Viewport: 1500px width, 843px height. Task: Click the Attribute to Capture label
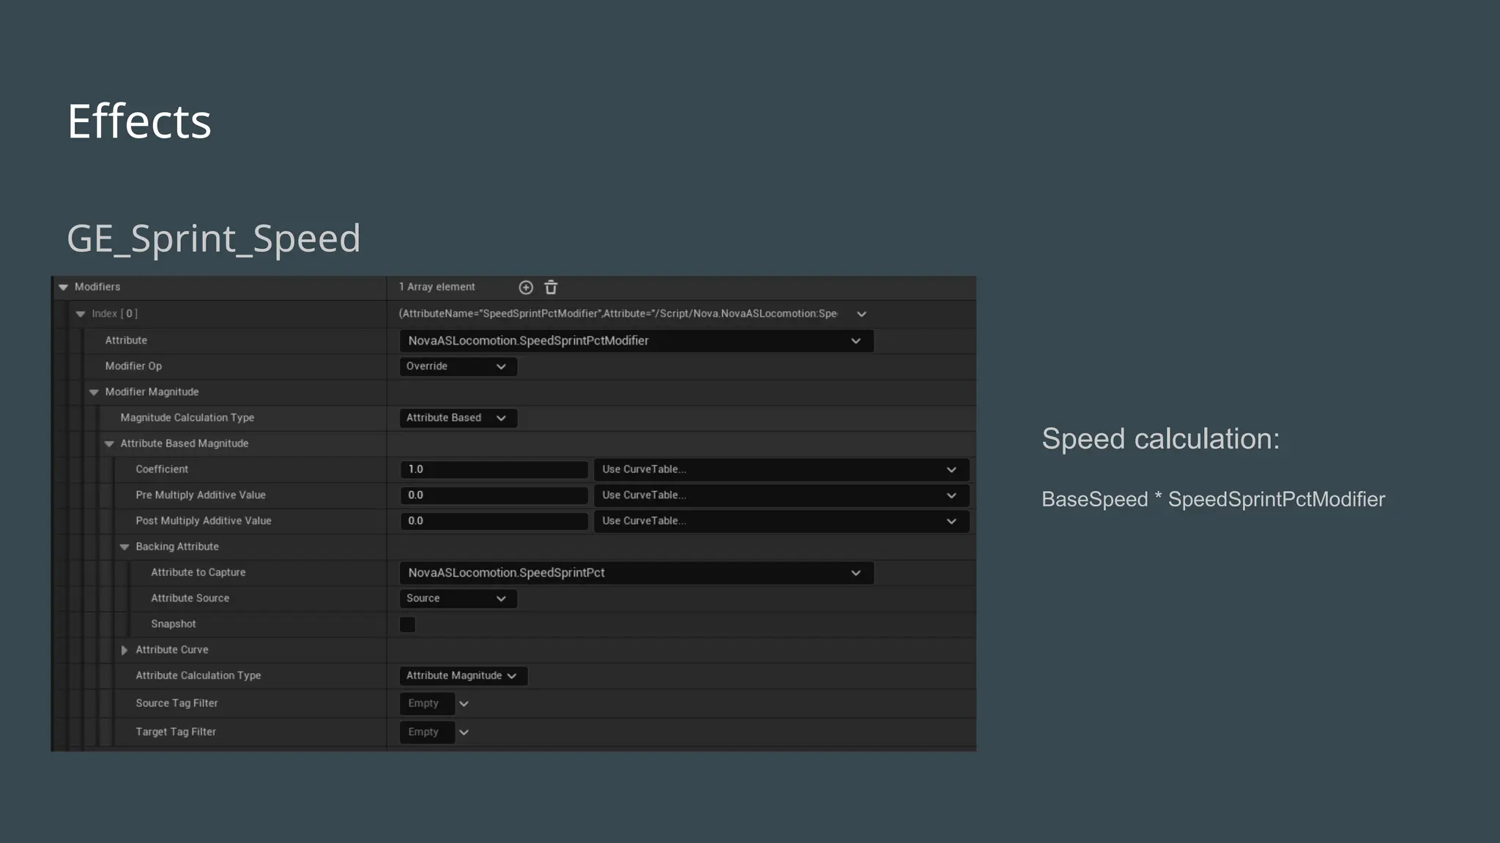point(198,572)
